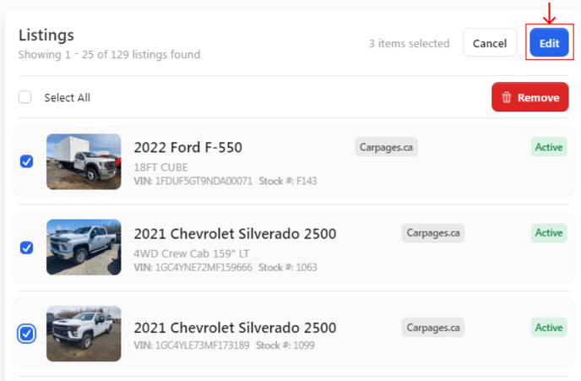Click Carpages.ca badge on Silverado stock 1063
581x381 pixels.
[x=432, y=232]
